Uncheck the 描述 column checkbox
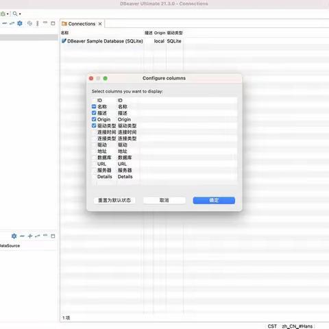The width and height of the screenshot is (329, 329). tap(94, 113)
